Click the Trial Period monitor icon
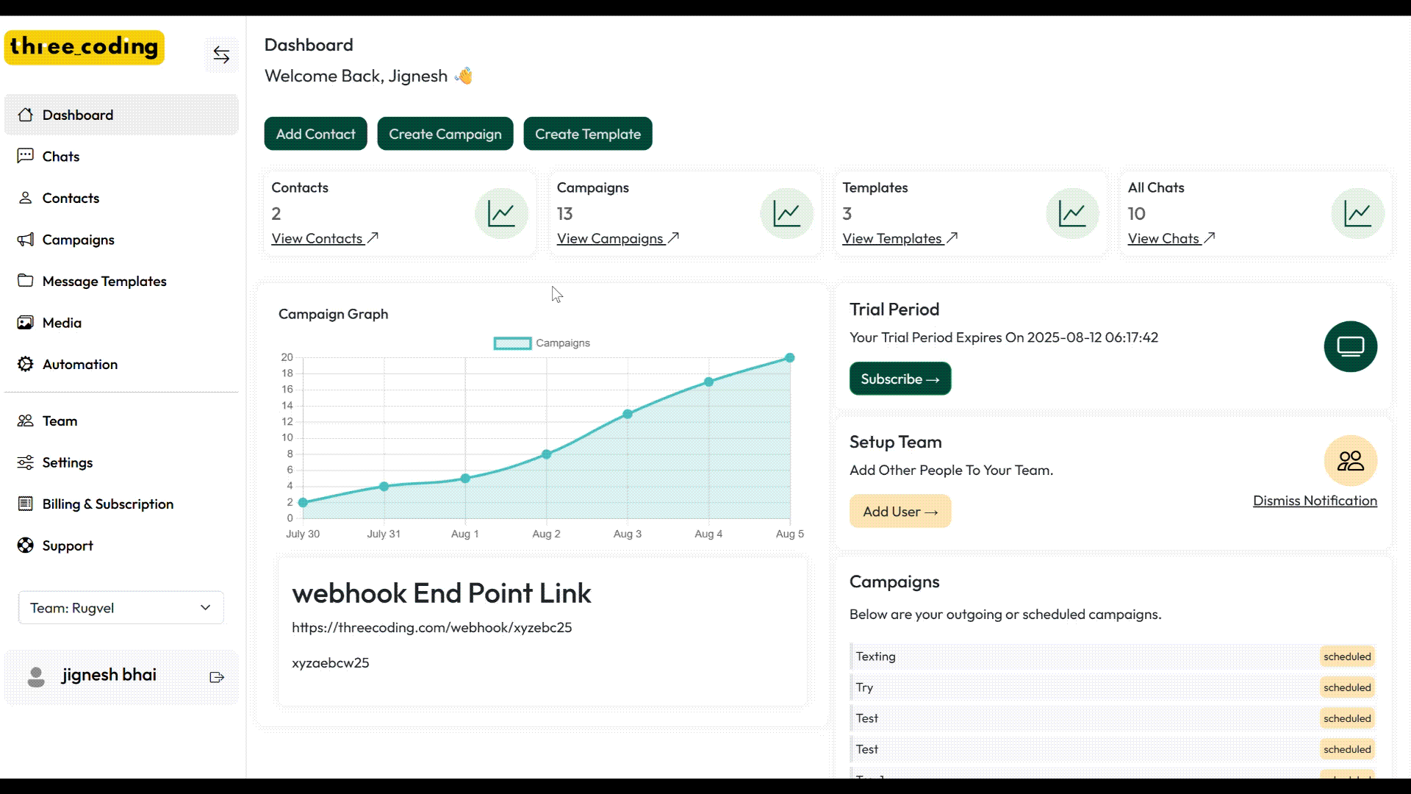1411x794 pixels. (x=1350, y=346)
